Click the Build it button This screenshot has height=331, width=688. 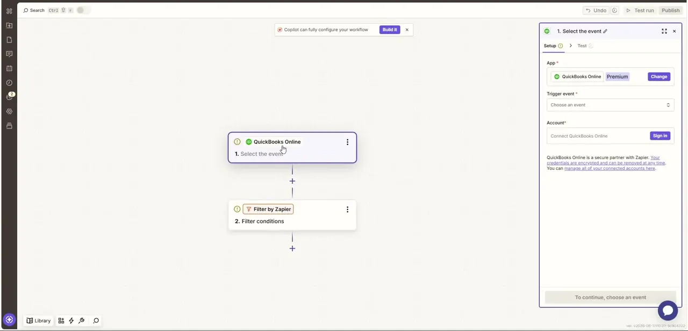tap(390, 30)
